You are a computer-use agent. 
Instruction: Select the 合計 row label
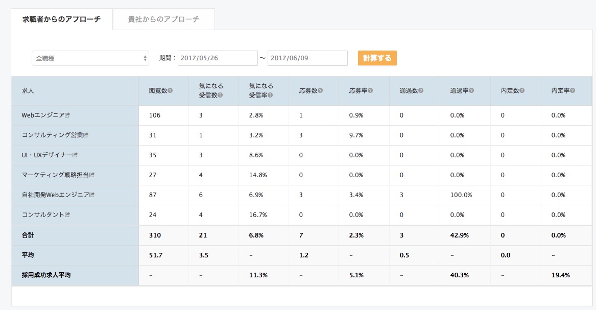(28, 235)
